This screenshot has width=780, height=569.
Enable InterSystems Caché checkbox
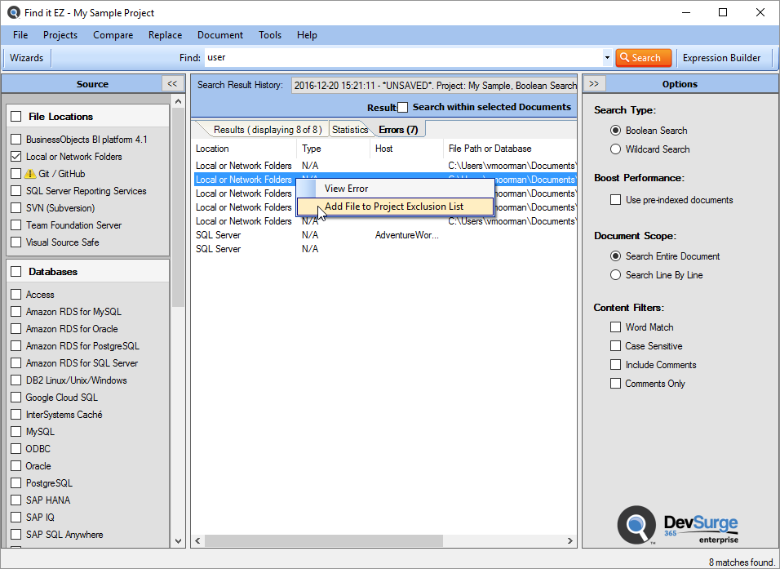tap(16, 415)
